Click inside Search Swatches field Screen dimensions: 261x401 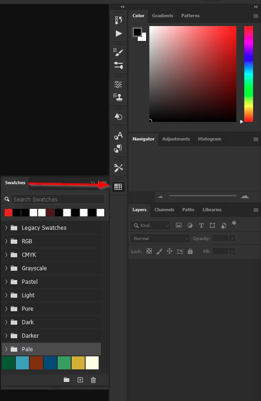coord(58,199)
